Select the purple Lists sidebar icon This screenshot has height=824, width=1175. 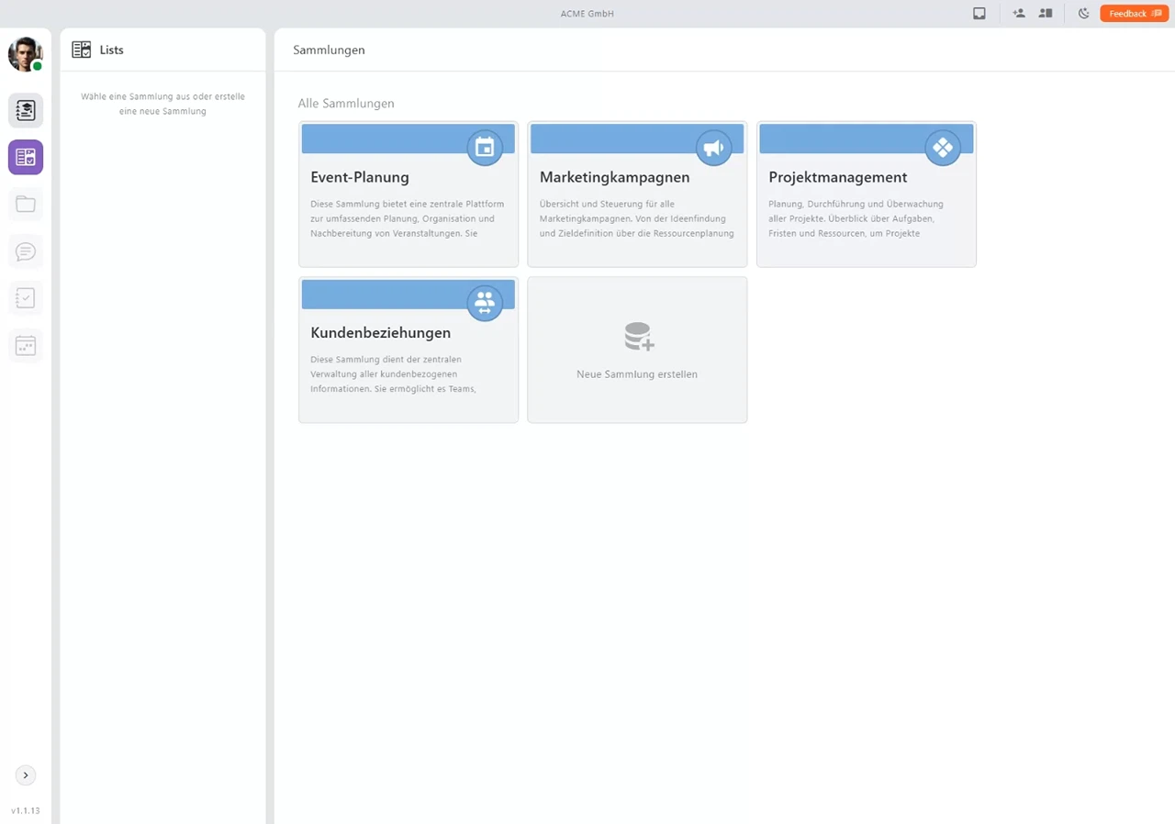pos(26,158)
